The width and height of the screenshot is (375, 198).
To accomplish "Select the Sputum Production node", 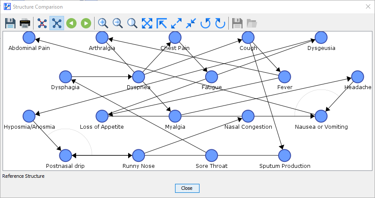I will [285, 155].
